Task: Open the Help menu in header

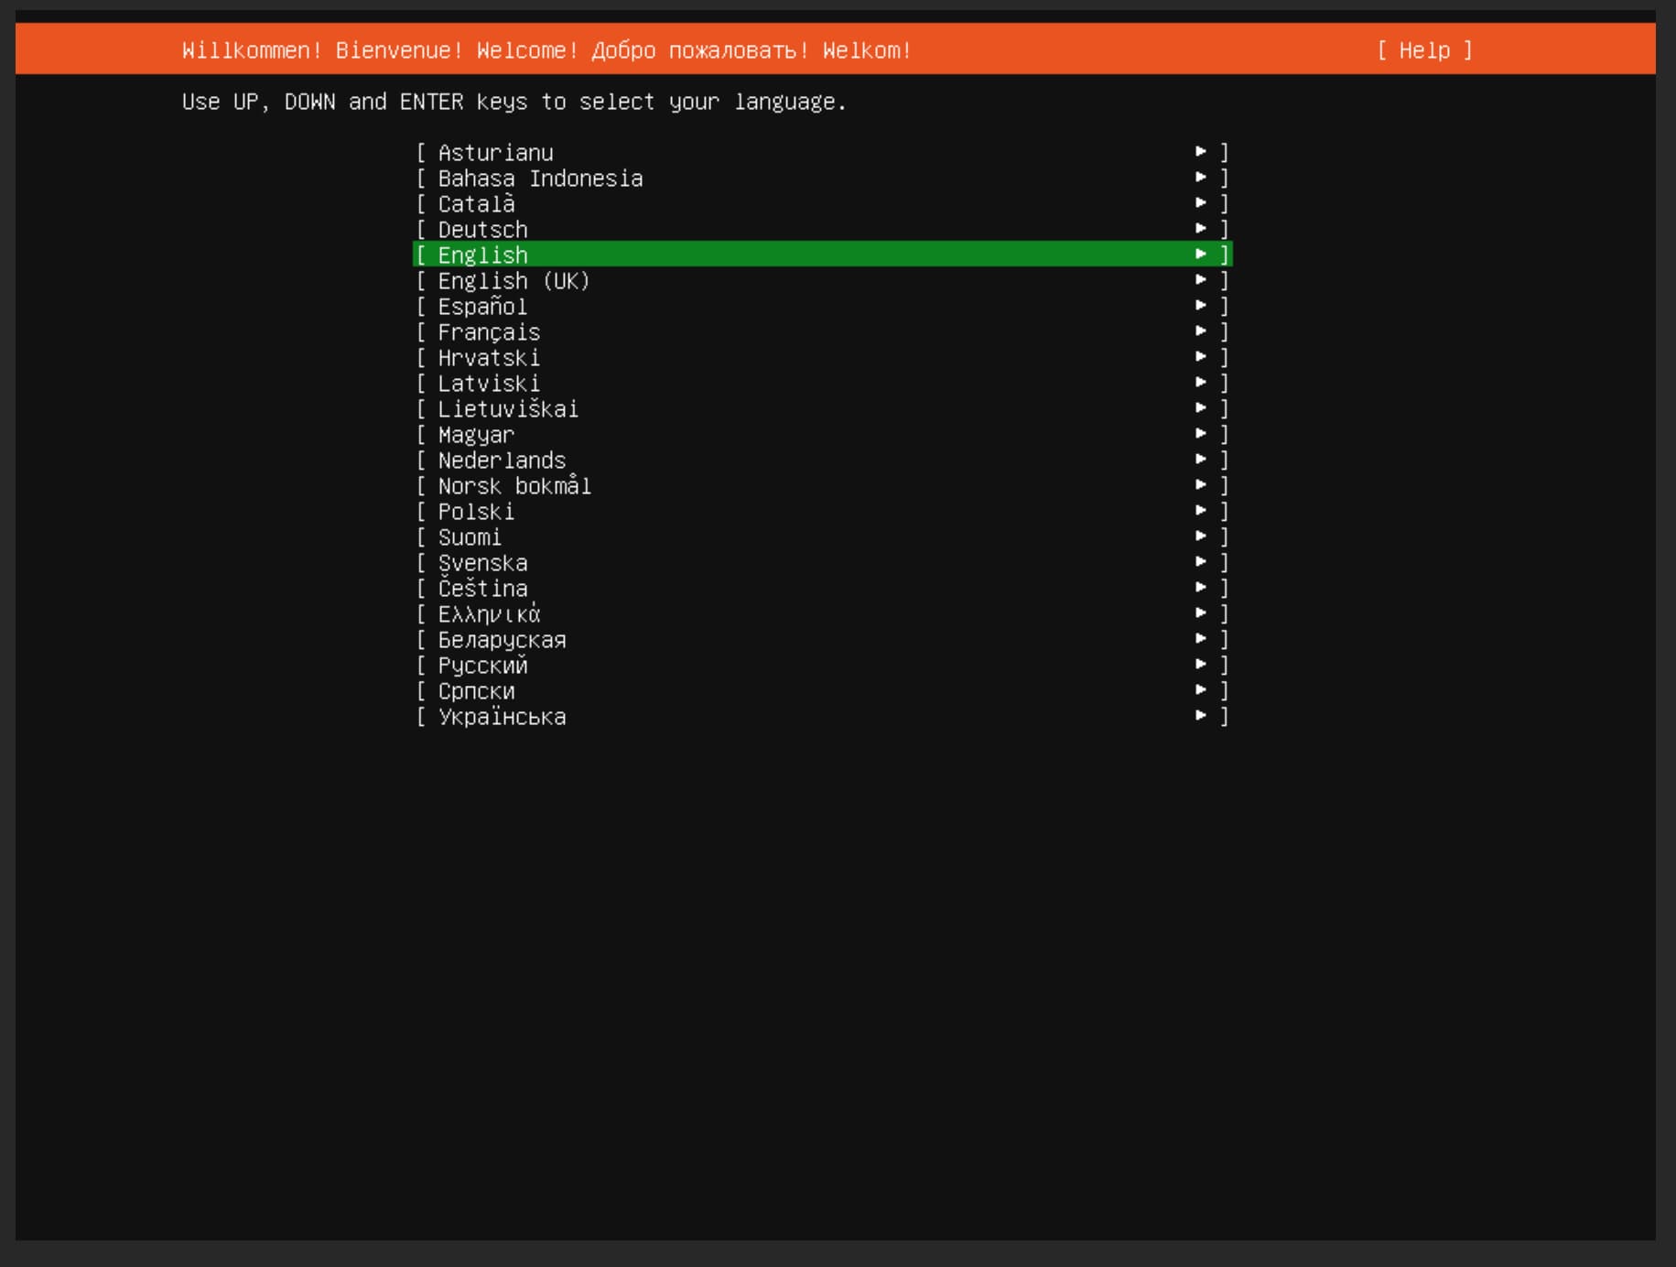Action: pyautogui.click(x=1424, y=50)
